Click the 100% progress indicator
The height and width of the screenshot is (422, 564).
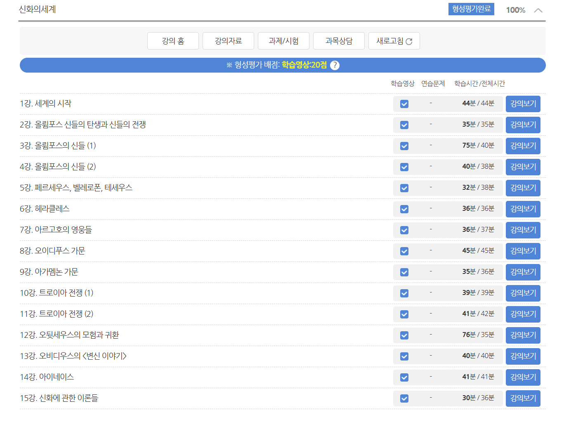coord(516,10)
